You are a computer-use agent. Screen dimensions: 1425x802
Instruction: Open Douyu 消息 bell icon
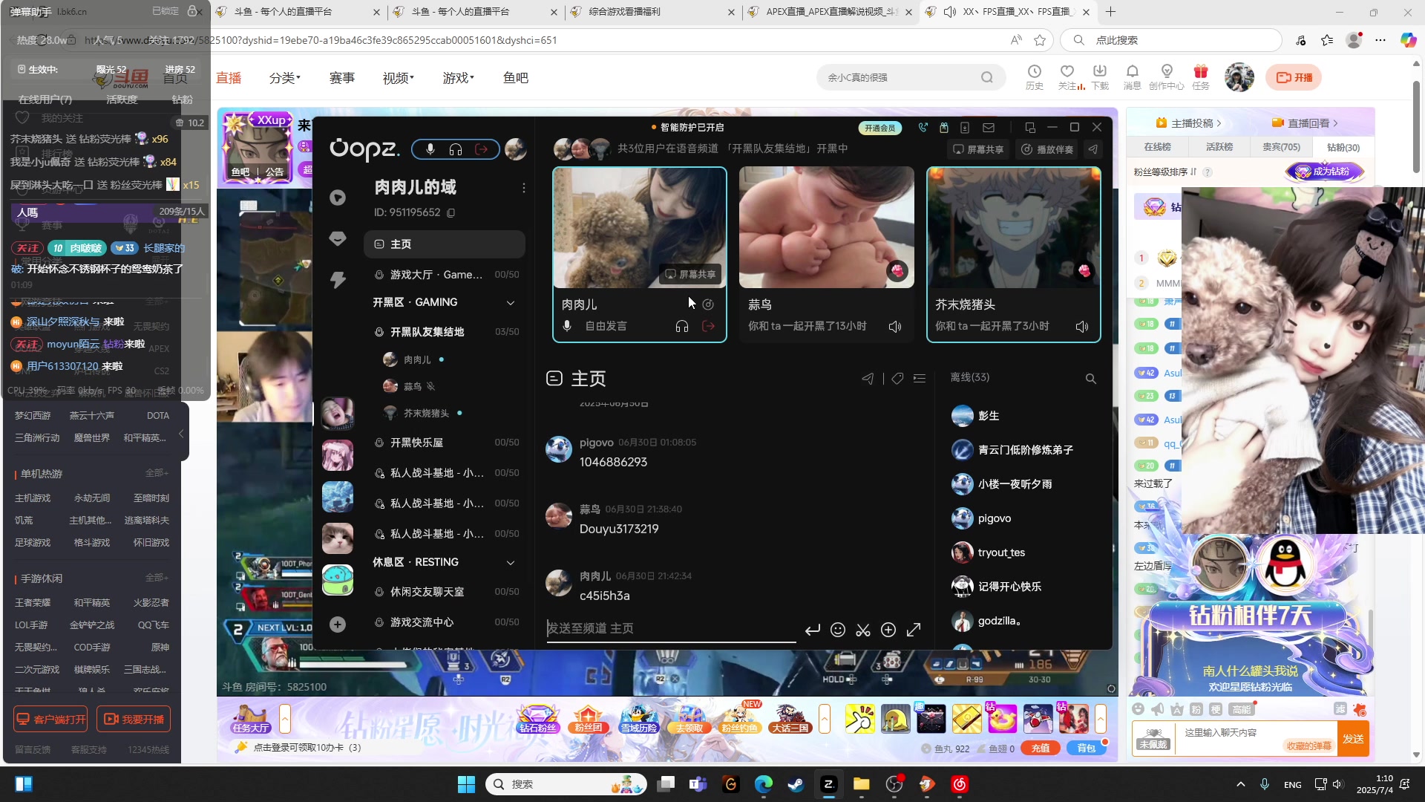(1132, 76)
